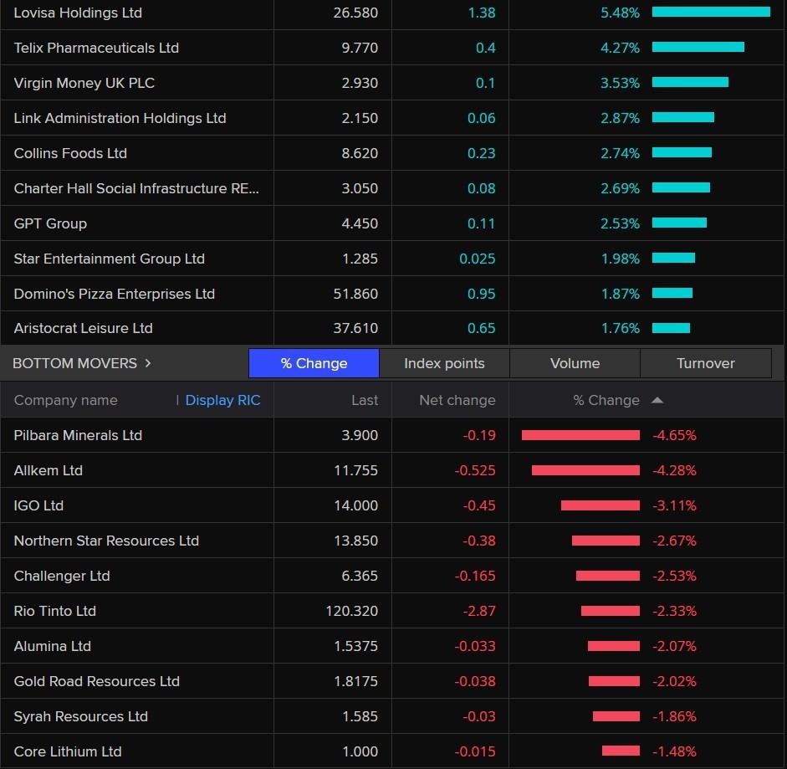The height and width of the screenshot is (769, 787).
Task: Select Rio Tinto Ltd
Action: pos(54,611)
